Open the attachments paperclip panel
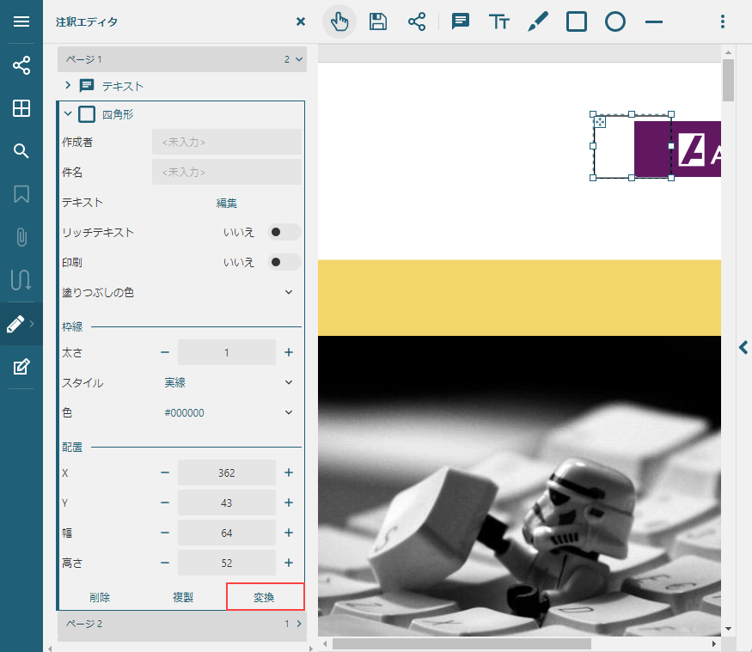Viewport: 752px width, 652px height. (x=21, y=237)
